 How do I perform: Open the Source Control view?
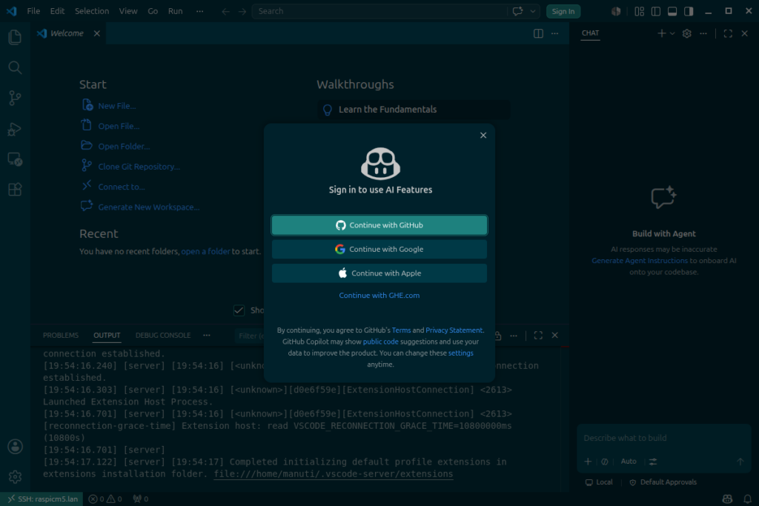click(x=15, y=99)
